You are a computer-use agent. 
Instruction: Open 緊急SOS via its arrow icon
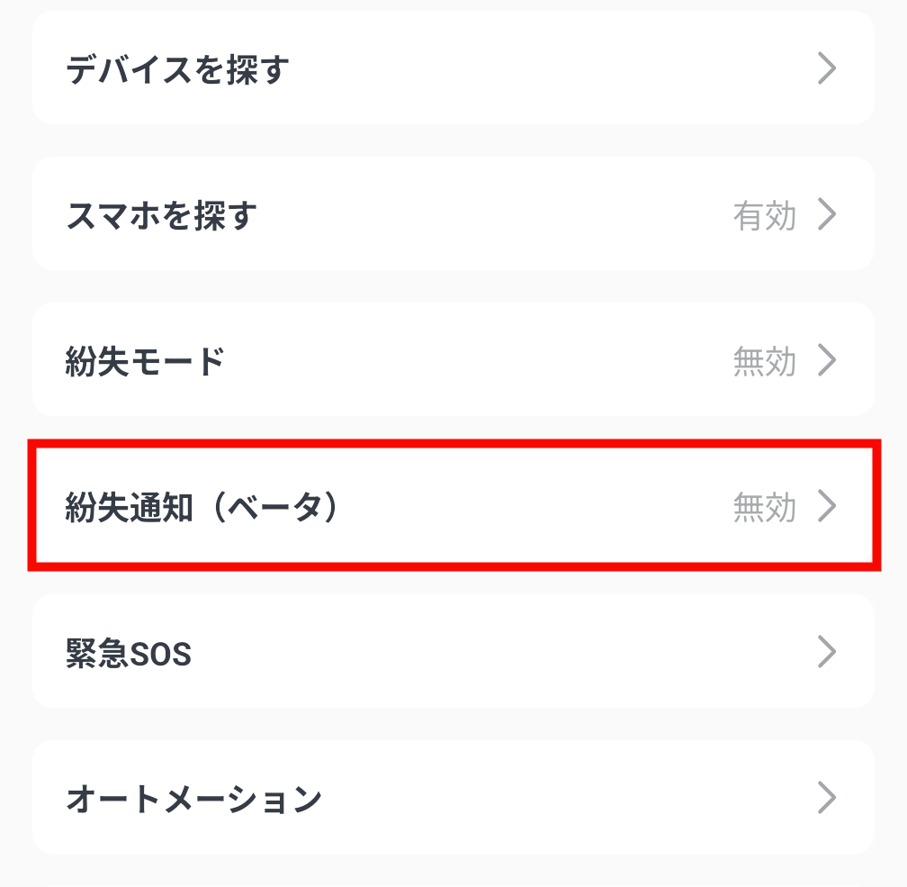coord(827,652)
